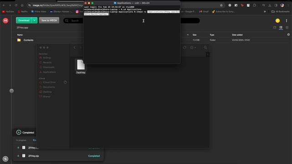
Task: Click the browser Back arrow
Action: (x=4, y=5)
